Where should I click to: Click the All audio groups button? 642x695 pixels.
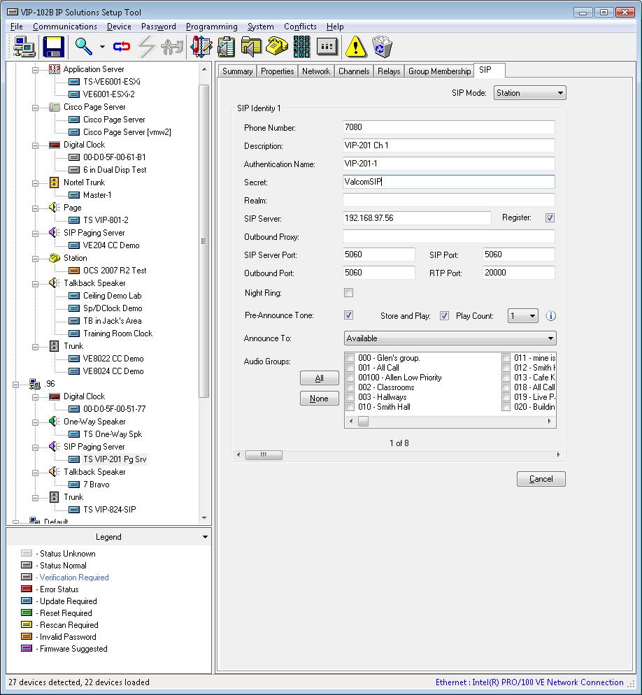[x=319, y=378]
